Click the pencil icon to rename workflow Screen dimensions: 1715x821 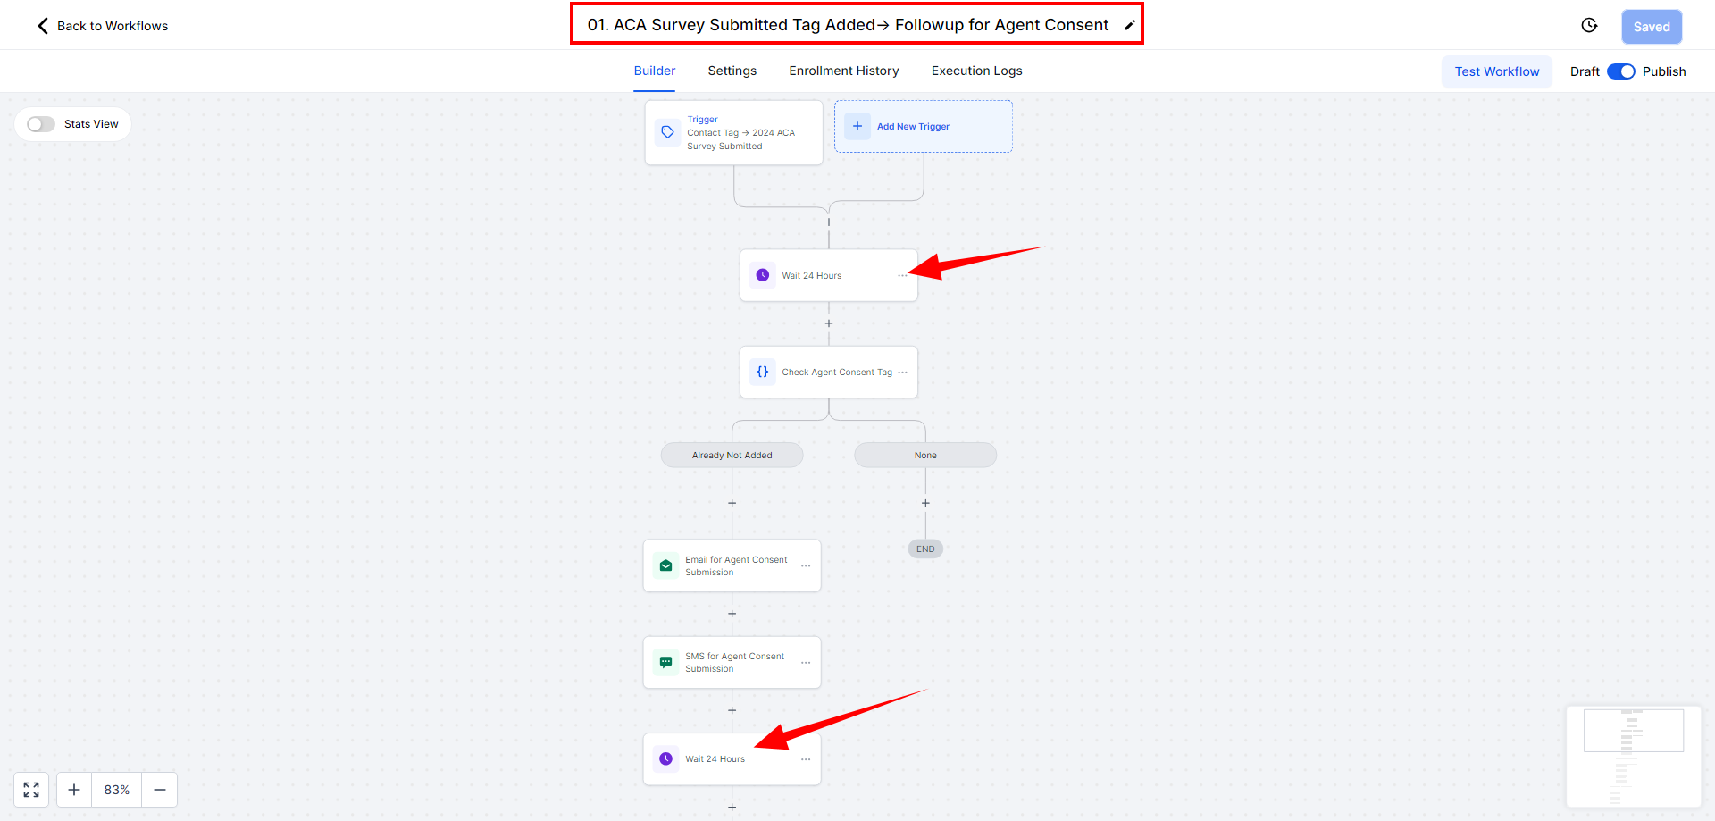(1129, 26)
